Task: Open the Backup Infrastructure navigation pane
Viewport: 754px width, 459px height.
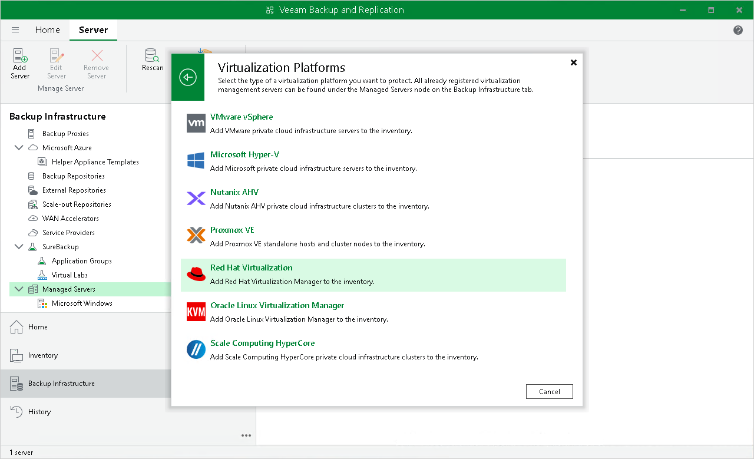Action: click(x=128, y=384)
